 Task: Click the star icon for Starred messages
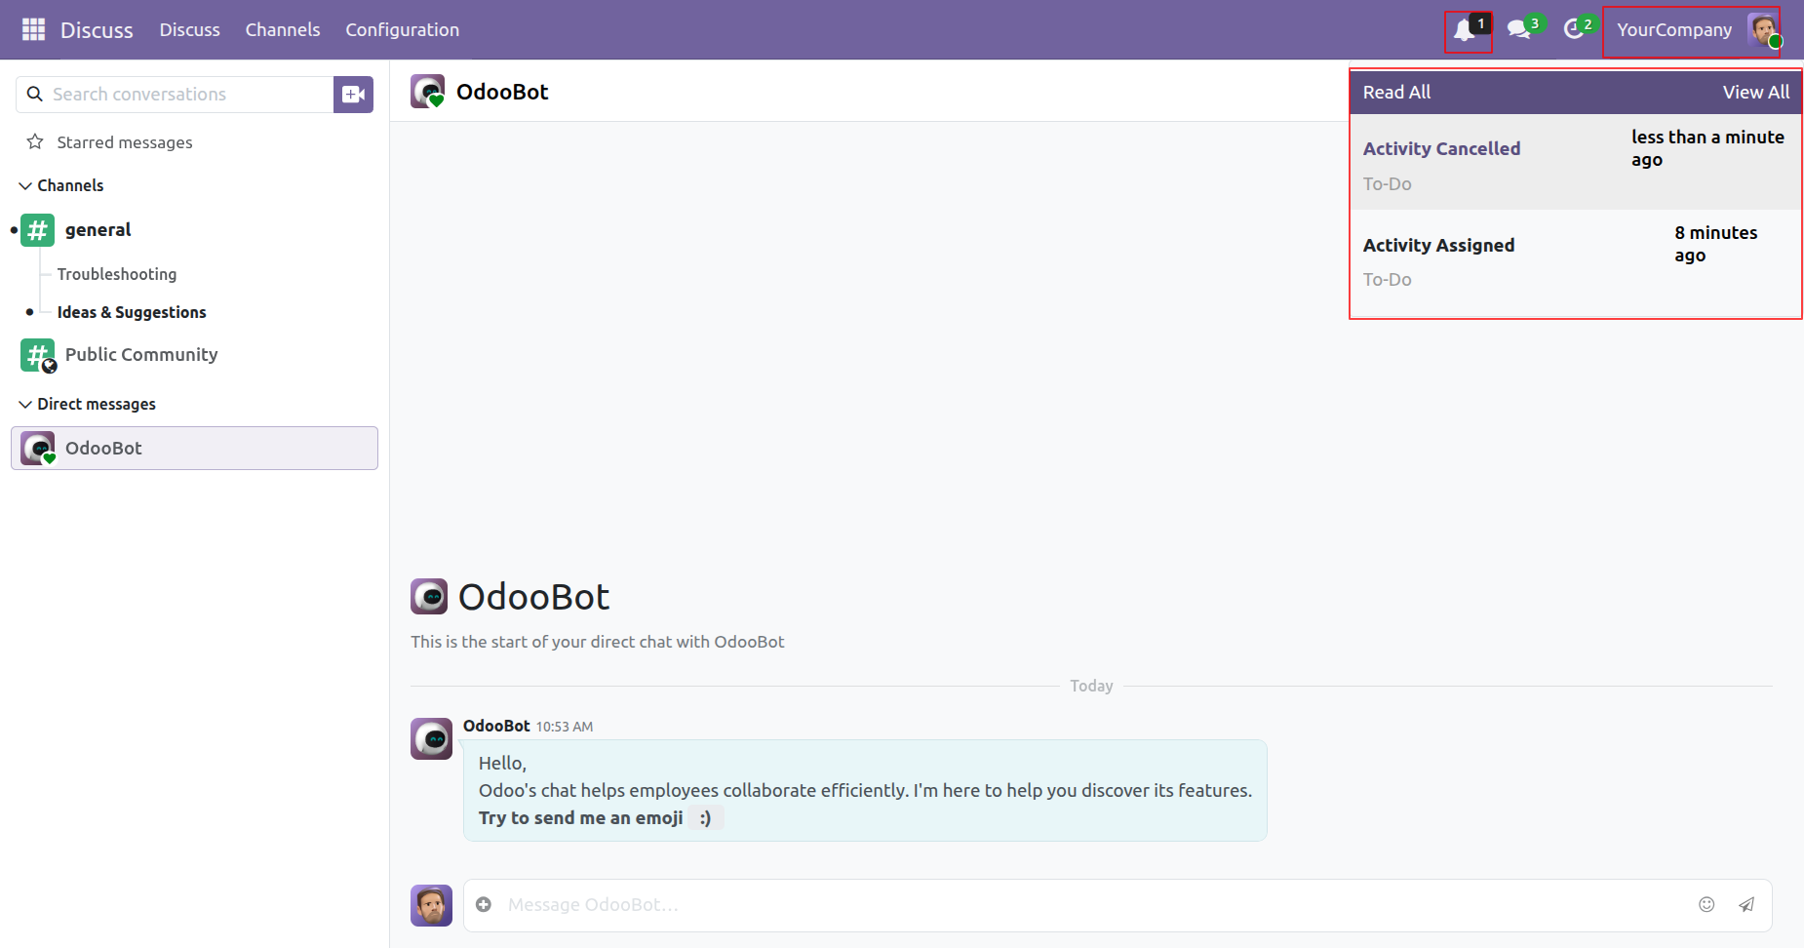point(35,142)
